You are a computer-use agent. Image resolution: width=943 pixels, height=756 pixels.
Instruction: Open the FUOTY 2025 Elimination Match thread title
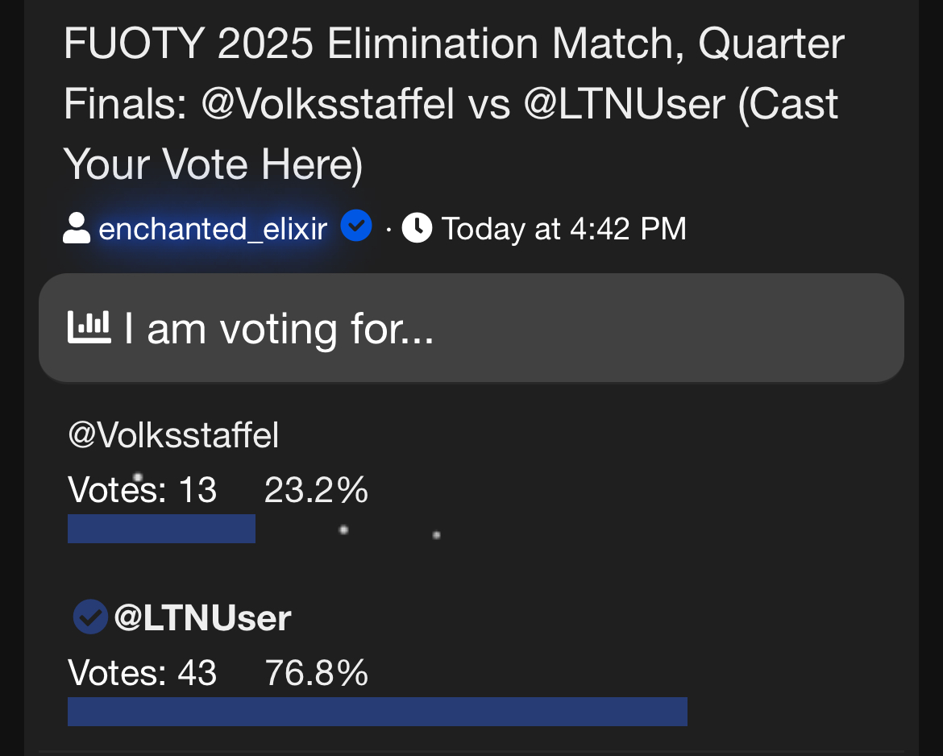[x=453, y=45]
